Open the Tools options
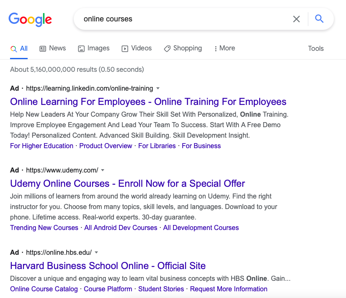Image resolution: width=346 pixels, height=298 pixels. 316,48
